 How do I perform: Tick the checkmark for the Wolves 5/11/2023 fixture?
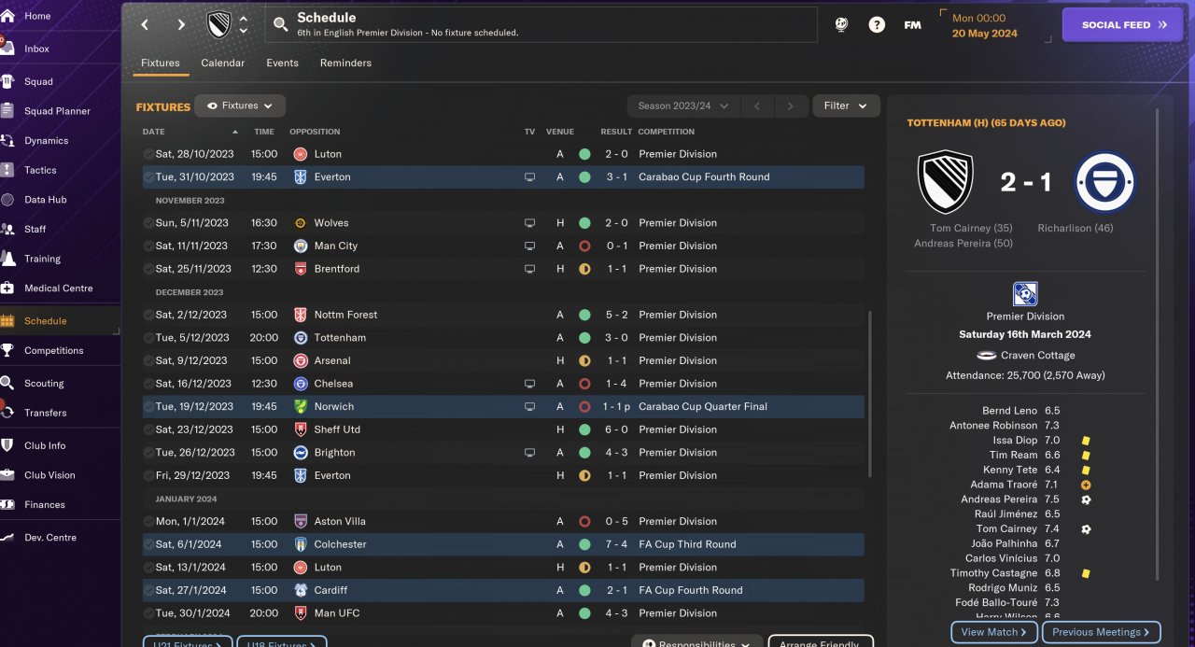tap(148, 223)
